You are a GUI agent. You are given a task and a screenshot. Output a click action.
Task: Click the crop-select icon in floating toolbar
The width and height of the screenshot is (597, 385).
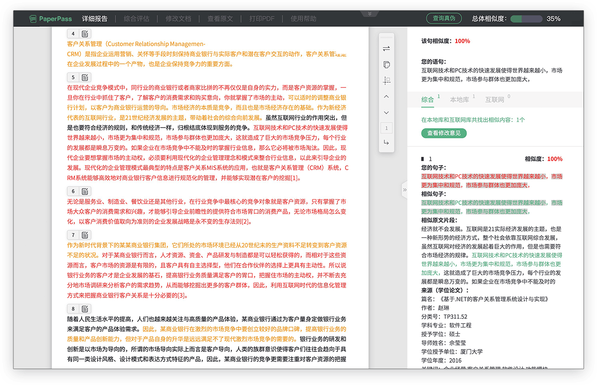coord(386,81)
